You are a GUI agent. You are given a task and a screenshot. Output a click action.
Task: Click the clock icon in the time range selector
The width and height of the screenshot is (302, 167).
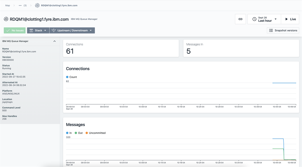pos(254,19)
